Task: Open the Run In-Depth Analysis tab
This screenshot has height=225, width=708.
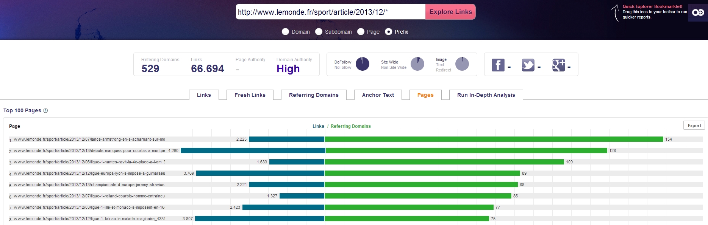Action: (x=486, y=95)
